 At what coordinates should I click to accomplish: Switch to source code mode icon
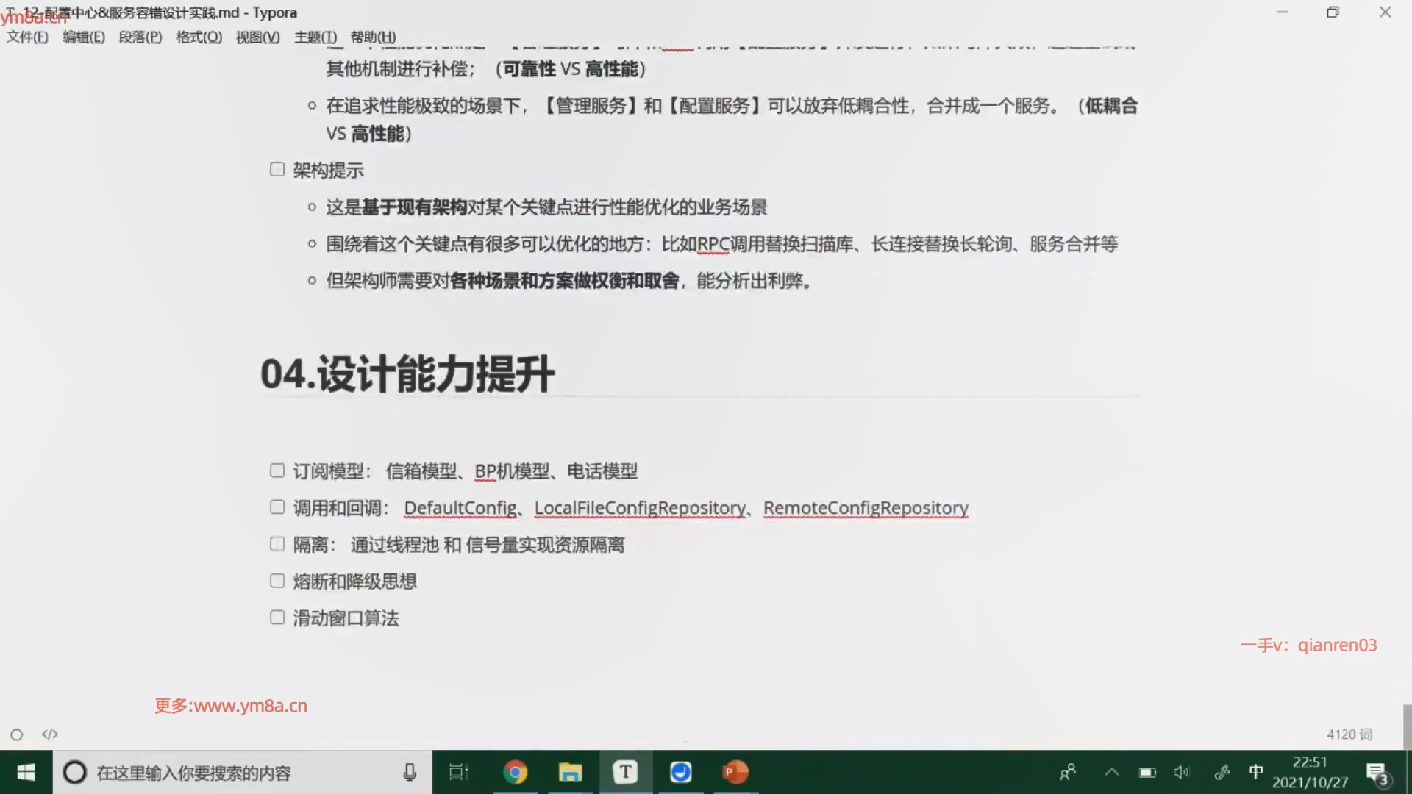tap(49, 734)
